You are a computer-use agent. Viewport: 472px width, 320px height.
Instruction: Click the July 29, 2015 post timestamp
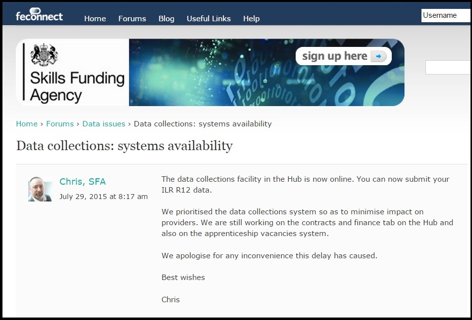tap(104, 197)
